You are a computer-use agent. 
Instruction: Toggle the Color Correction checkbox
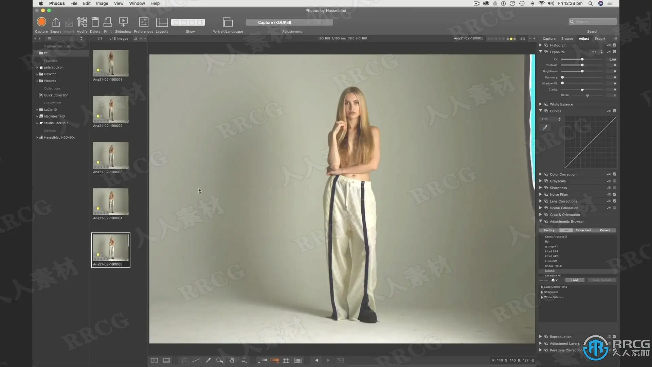click(614, 174)
